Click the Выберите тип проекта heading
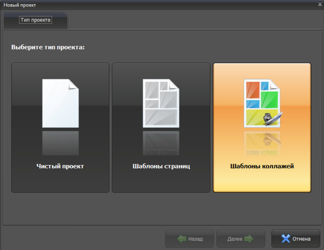 [x=48, y=47]
